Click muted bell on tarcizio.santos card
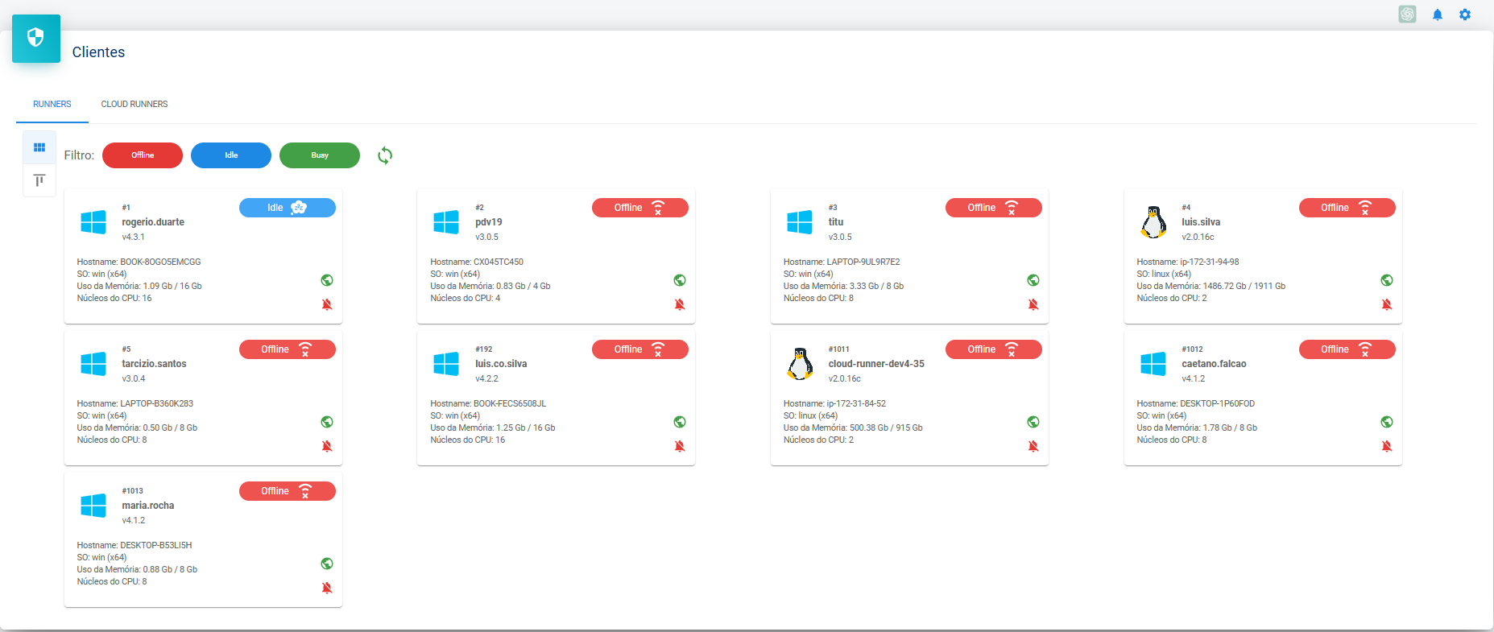The width and height of the screenshot is (1494, 632). tap(327, 446)
